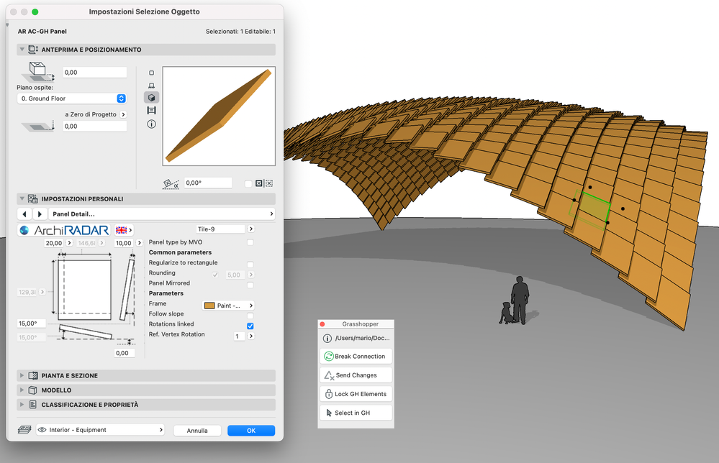Select the section preview mode icon
This screenshot has width=719, height=463.
[x=152, y=110]
